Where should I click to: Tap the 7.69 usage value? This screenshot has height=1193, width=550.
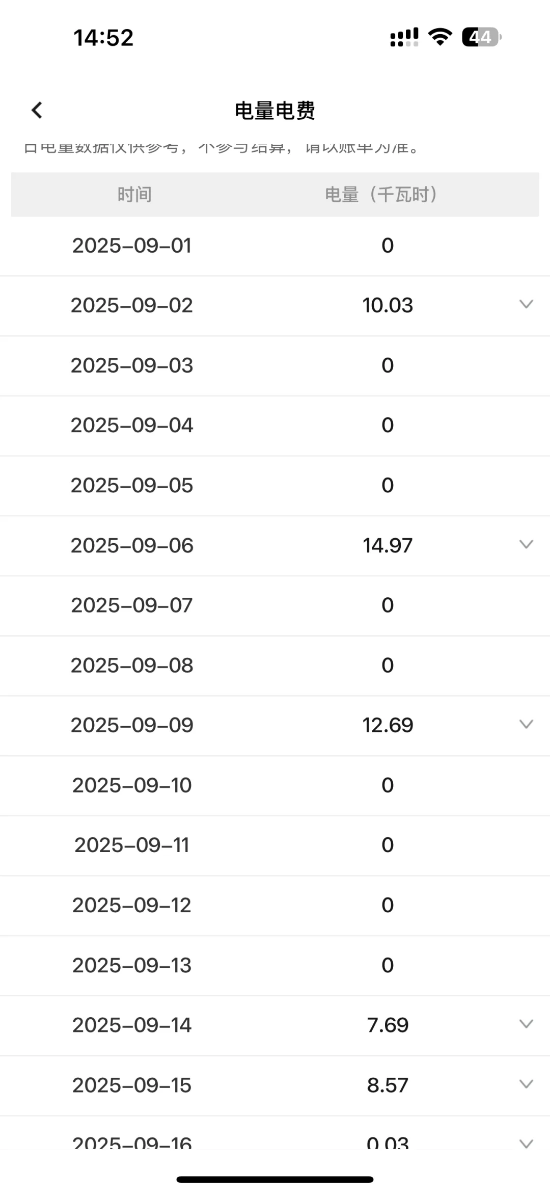[388, 1025]
